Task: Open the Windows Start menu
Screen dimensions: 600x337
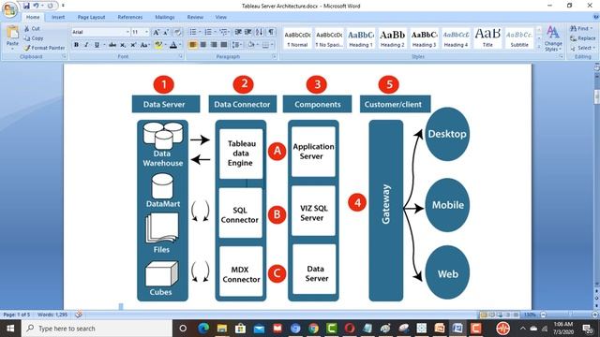Action: tap(10, 329)
